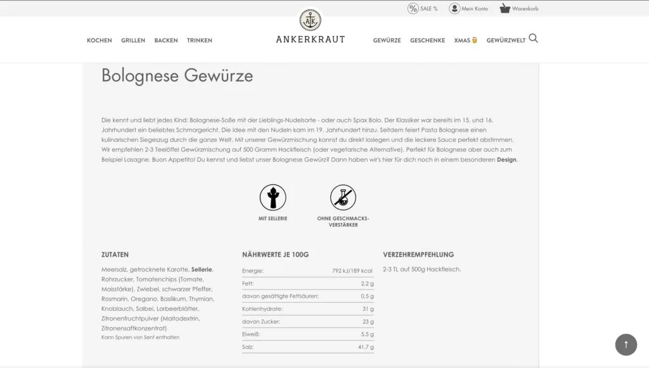Image resolution: width=649 pixels, height=368 pixels.
Task: Click the Mit Sellerie celery icon
Action: pyautogui.click(x=273, y=197)
